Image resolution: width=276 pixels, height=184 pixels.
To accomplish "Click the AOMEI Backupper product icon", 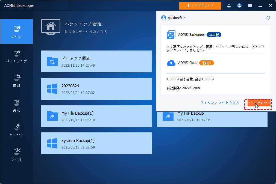I will 171,35.
